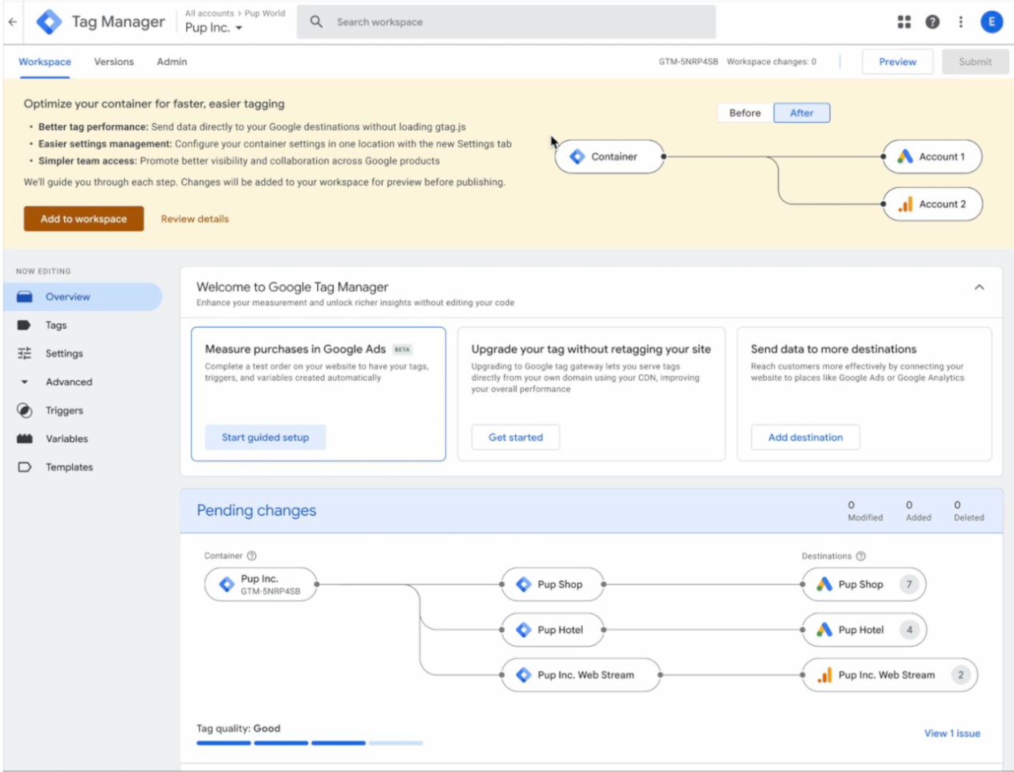Open Templates label in the sidebar
The width and height of the screenshot is (1014, 772).
69,467
